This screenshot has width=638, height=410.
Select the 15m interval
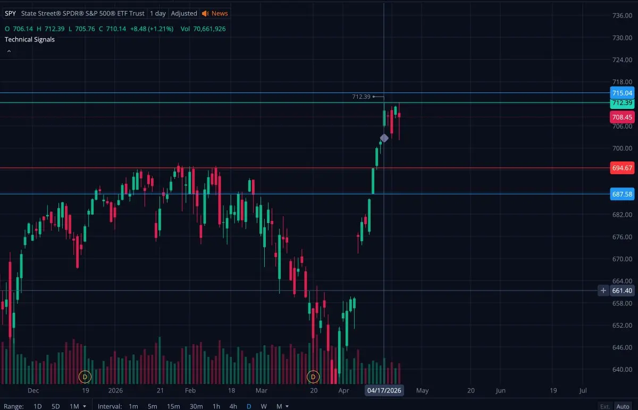174,406
